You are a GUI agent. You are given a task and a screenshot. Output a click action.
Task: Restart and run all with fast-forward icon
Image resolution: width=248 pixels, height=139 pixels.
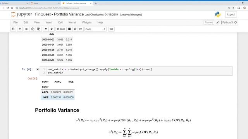click(x=81, y=29)
